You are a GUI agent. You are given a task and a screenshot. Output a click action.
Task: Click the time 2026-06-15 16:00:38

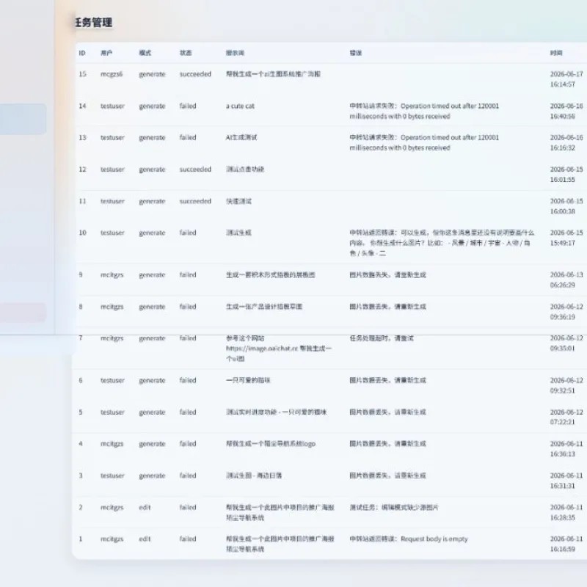pos(566,206)
